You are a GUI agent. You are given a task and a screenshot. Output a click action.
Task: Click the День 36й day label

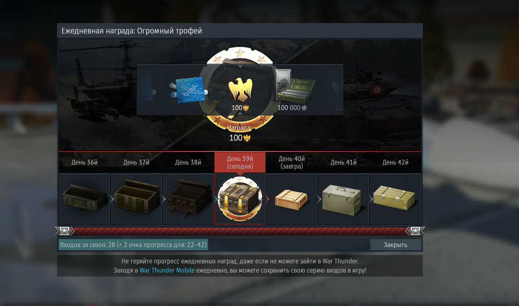(85, 162)
